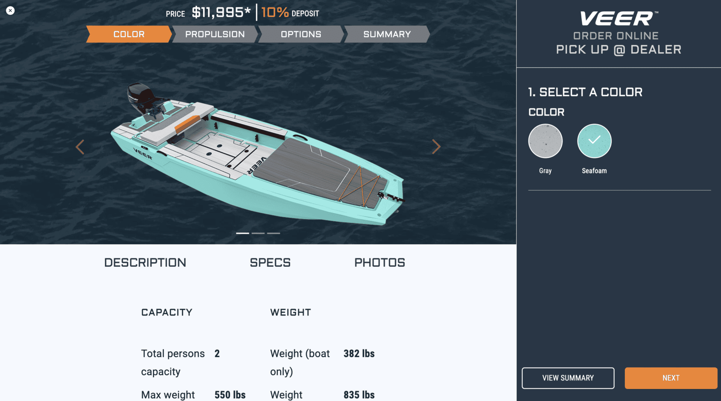
Task: Open the Description section
Action: [145, 262]
